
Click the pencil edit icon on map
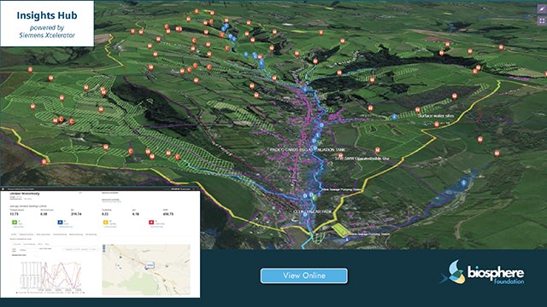pyautogui.click(x=542, y=9)
